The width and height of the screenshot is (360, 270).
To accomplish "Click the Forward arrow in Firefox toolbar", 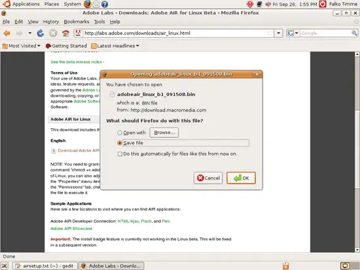I will (19, 33).
